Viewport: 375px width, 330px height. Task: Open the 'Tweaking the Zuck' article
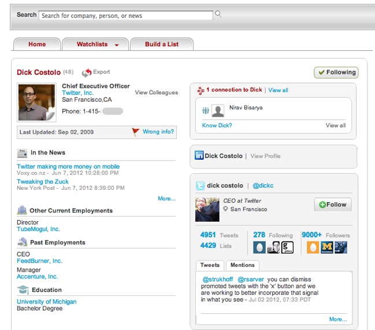tap(43, 181)
